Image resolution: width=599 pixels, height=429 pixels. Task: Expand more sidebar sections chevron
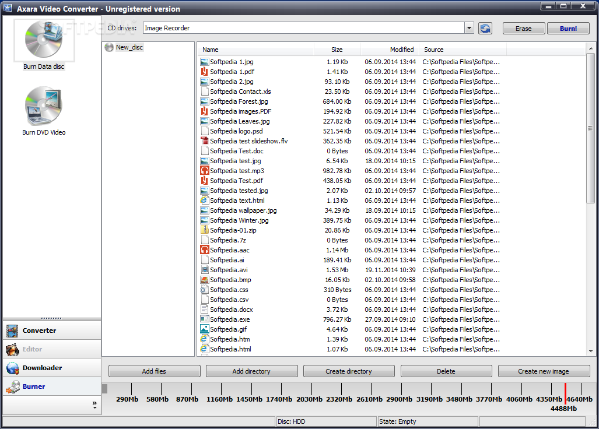point(94,405)
